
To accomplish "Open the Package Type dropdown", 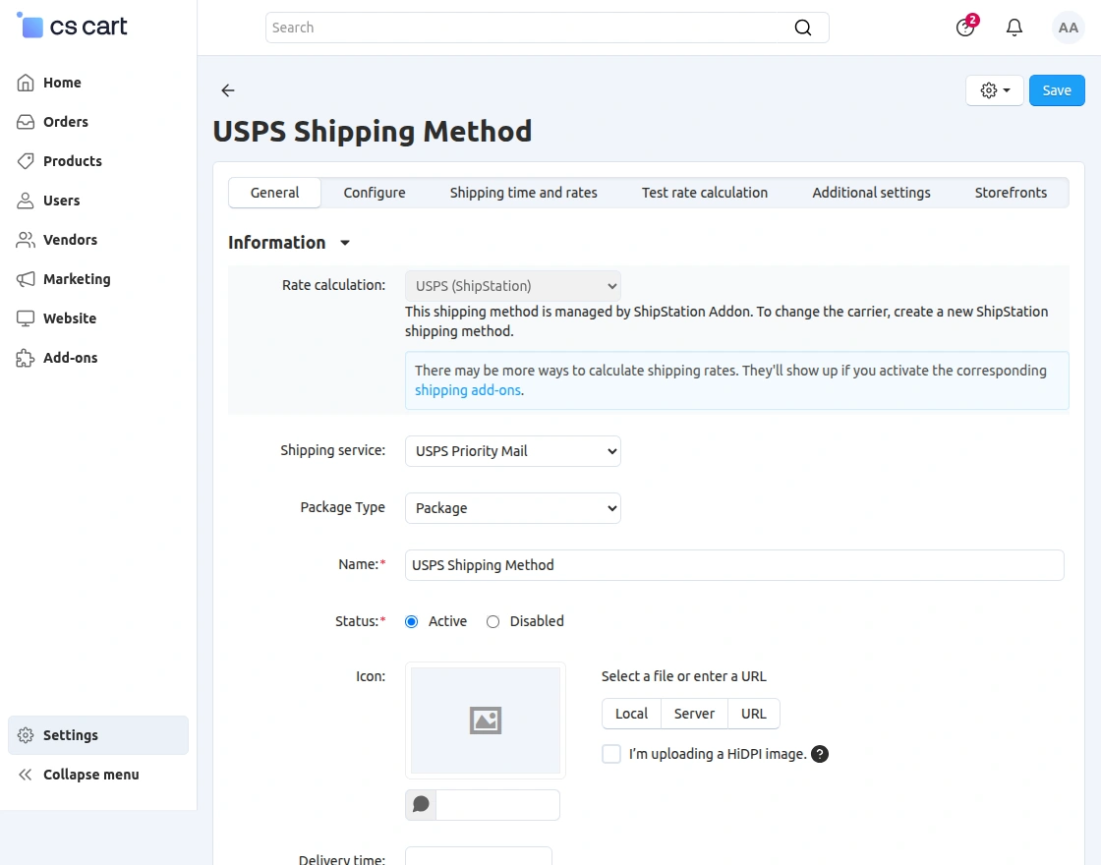I will pyautogui.click(x=512, y=507).
